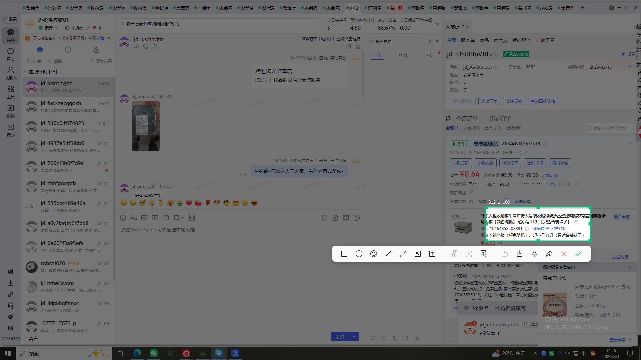Select the text annotation tool
The width and height of the screenshot is (641, 360).
[x=432, y=254]
